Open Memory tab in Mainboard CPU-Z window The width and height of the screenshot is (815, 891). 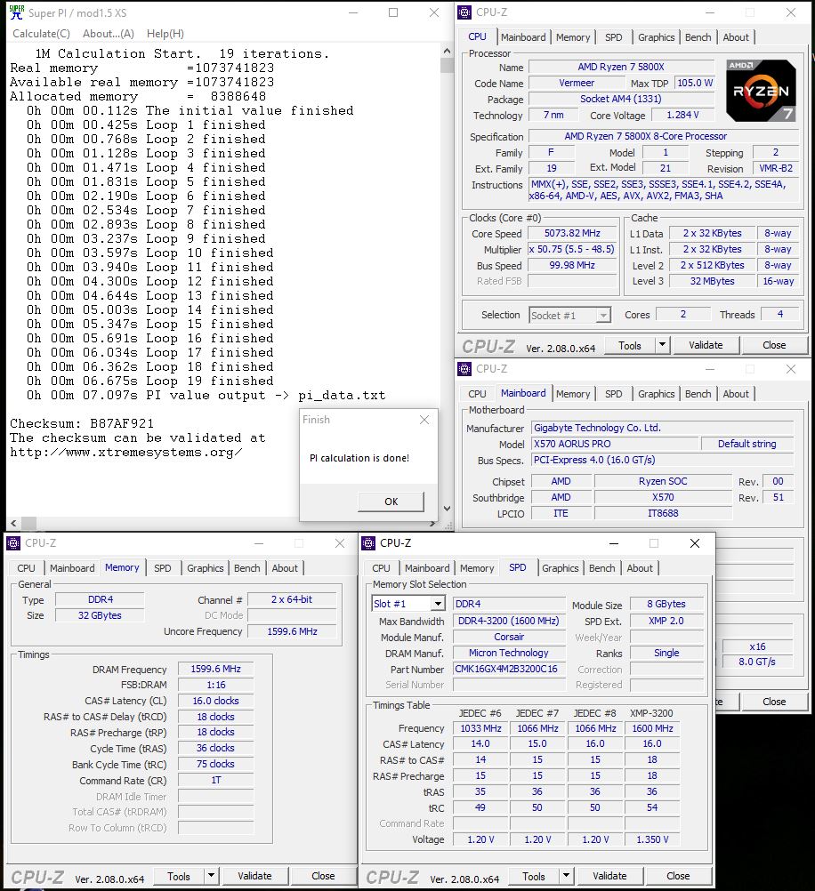pos(573,394)
